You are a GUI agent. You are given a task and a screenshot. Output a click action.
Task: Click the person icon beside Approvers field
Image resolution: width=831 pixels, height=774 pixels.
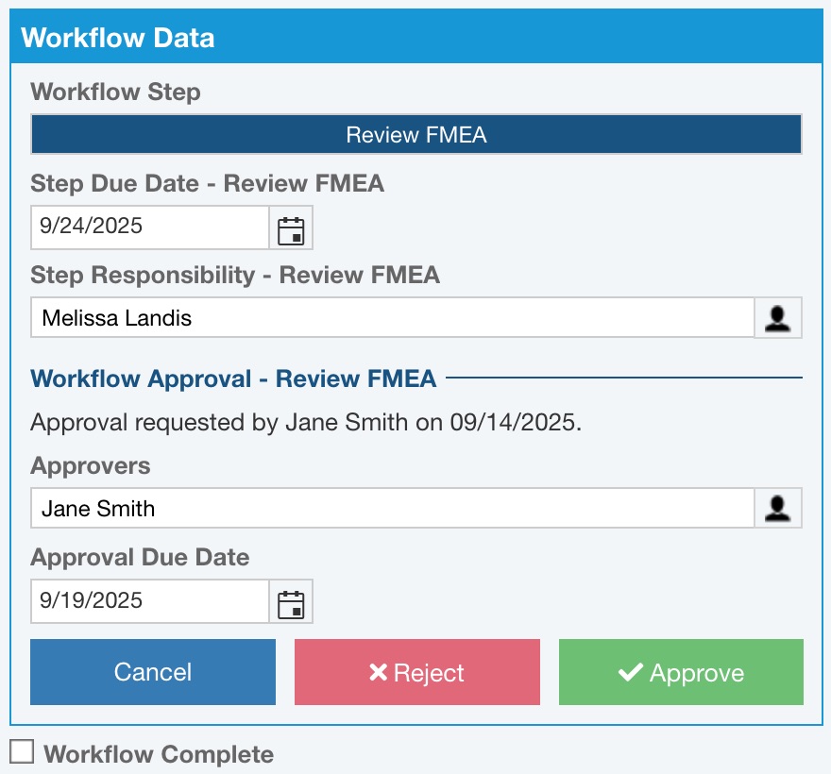coord(777,509)
